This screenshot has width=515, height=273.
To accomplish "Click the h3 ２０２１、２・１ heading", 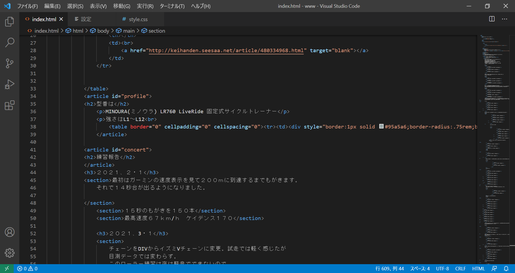I will [x=121, y=172].
